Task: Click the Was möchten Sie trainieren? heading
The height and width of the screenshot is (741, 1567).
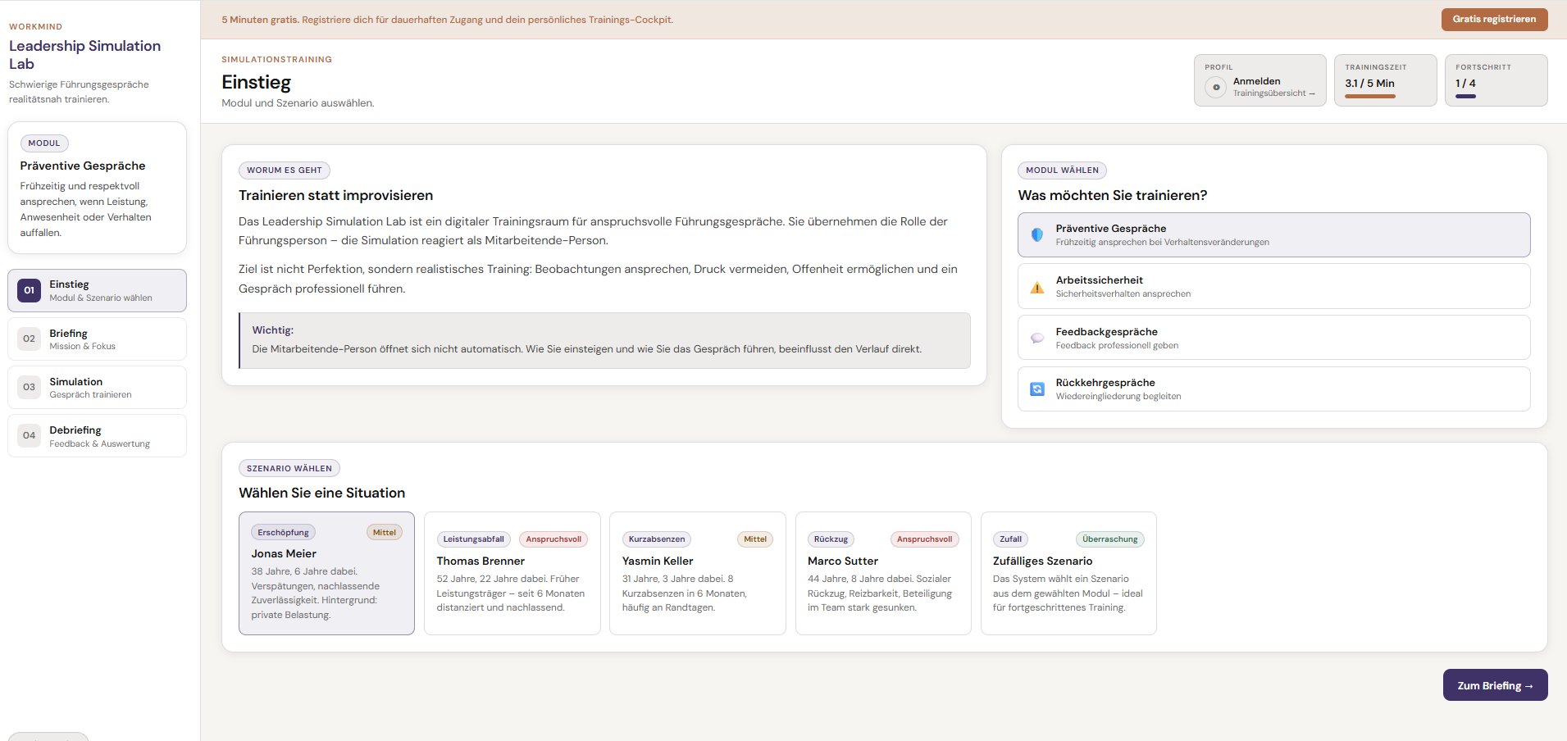Action: click(x=1112, y=195)
